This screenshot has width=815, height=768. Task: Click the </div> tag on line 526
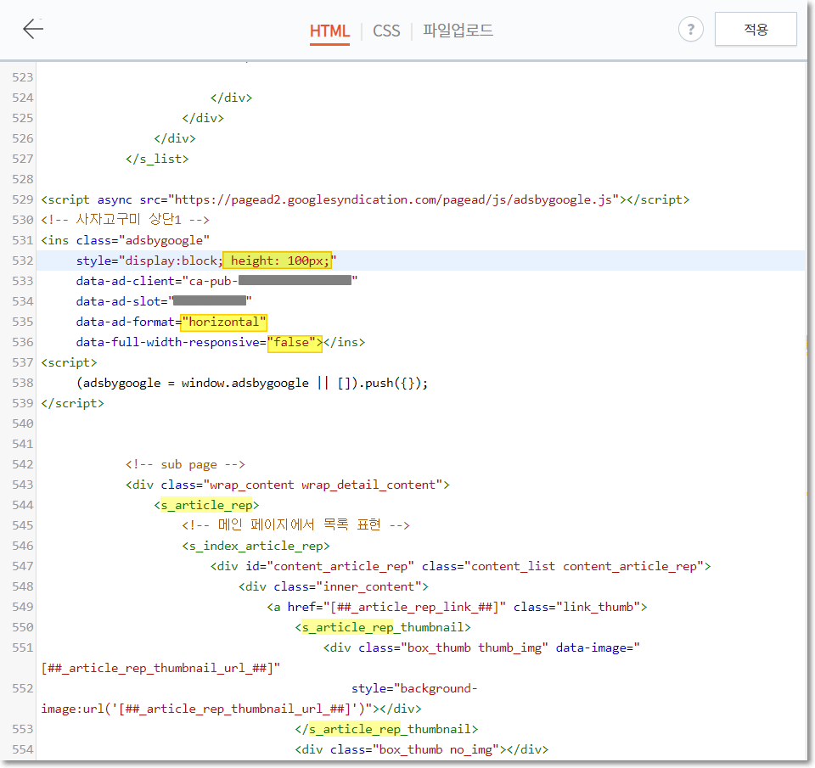coord(175,138)
